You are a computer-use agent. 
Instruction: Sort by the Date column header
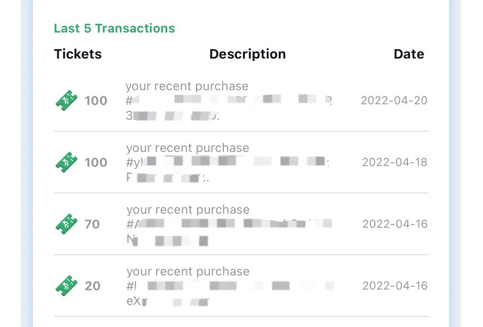pyautogui.click(x=408, y=54)
